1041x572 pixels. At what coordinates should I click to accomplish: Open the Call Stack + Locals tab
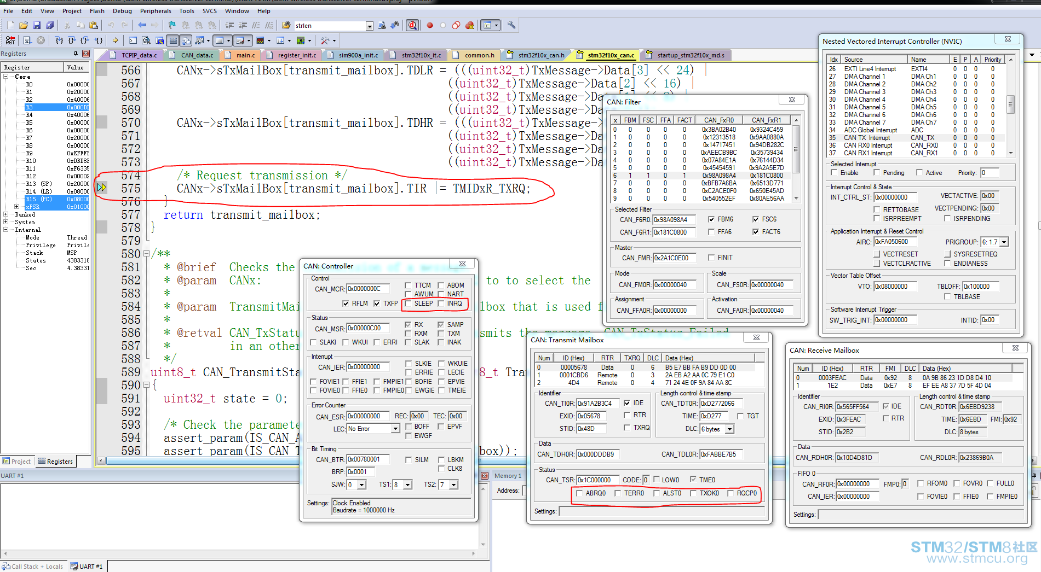(33, 567)
